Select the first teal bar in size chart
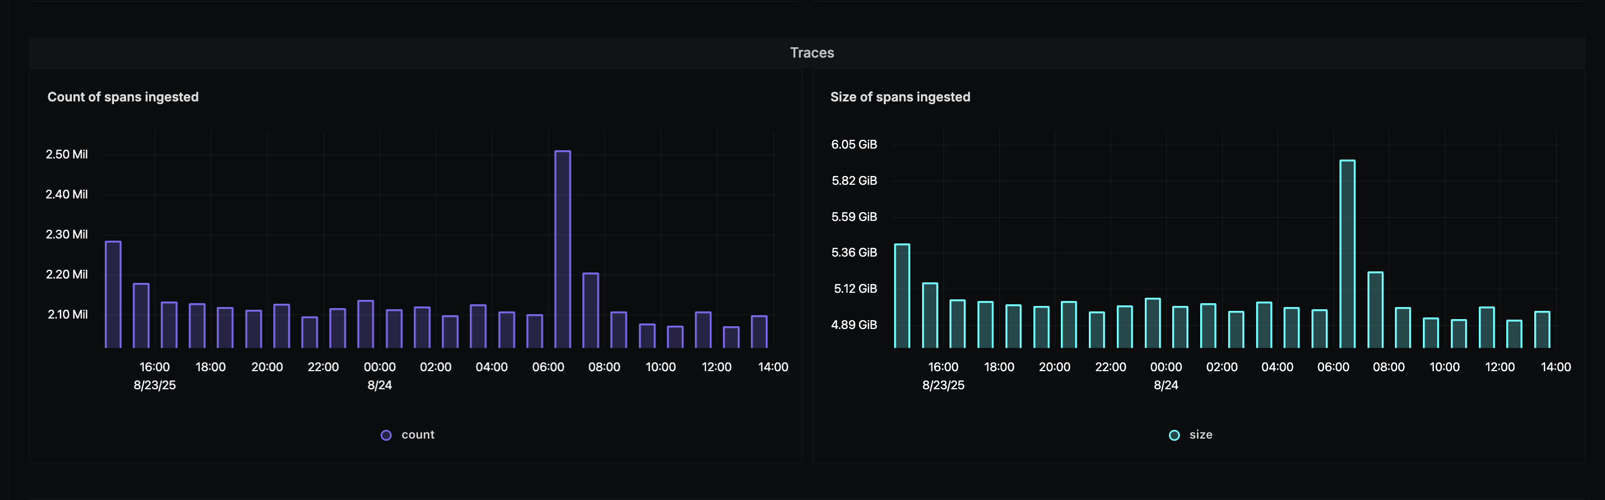 pos(902,296)
